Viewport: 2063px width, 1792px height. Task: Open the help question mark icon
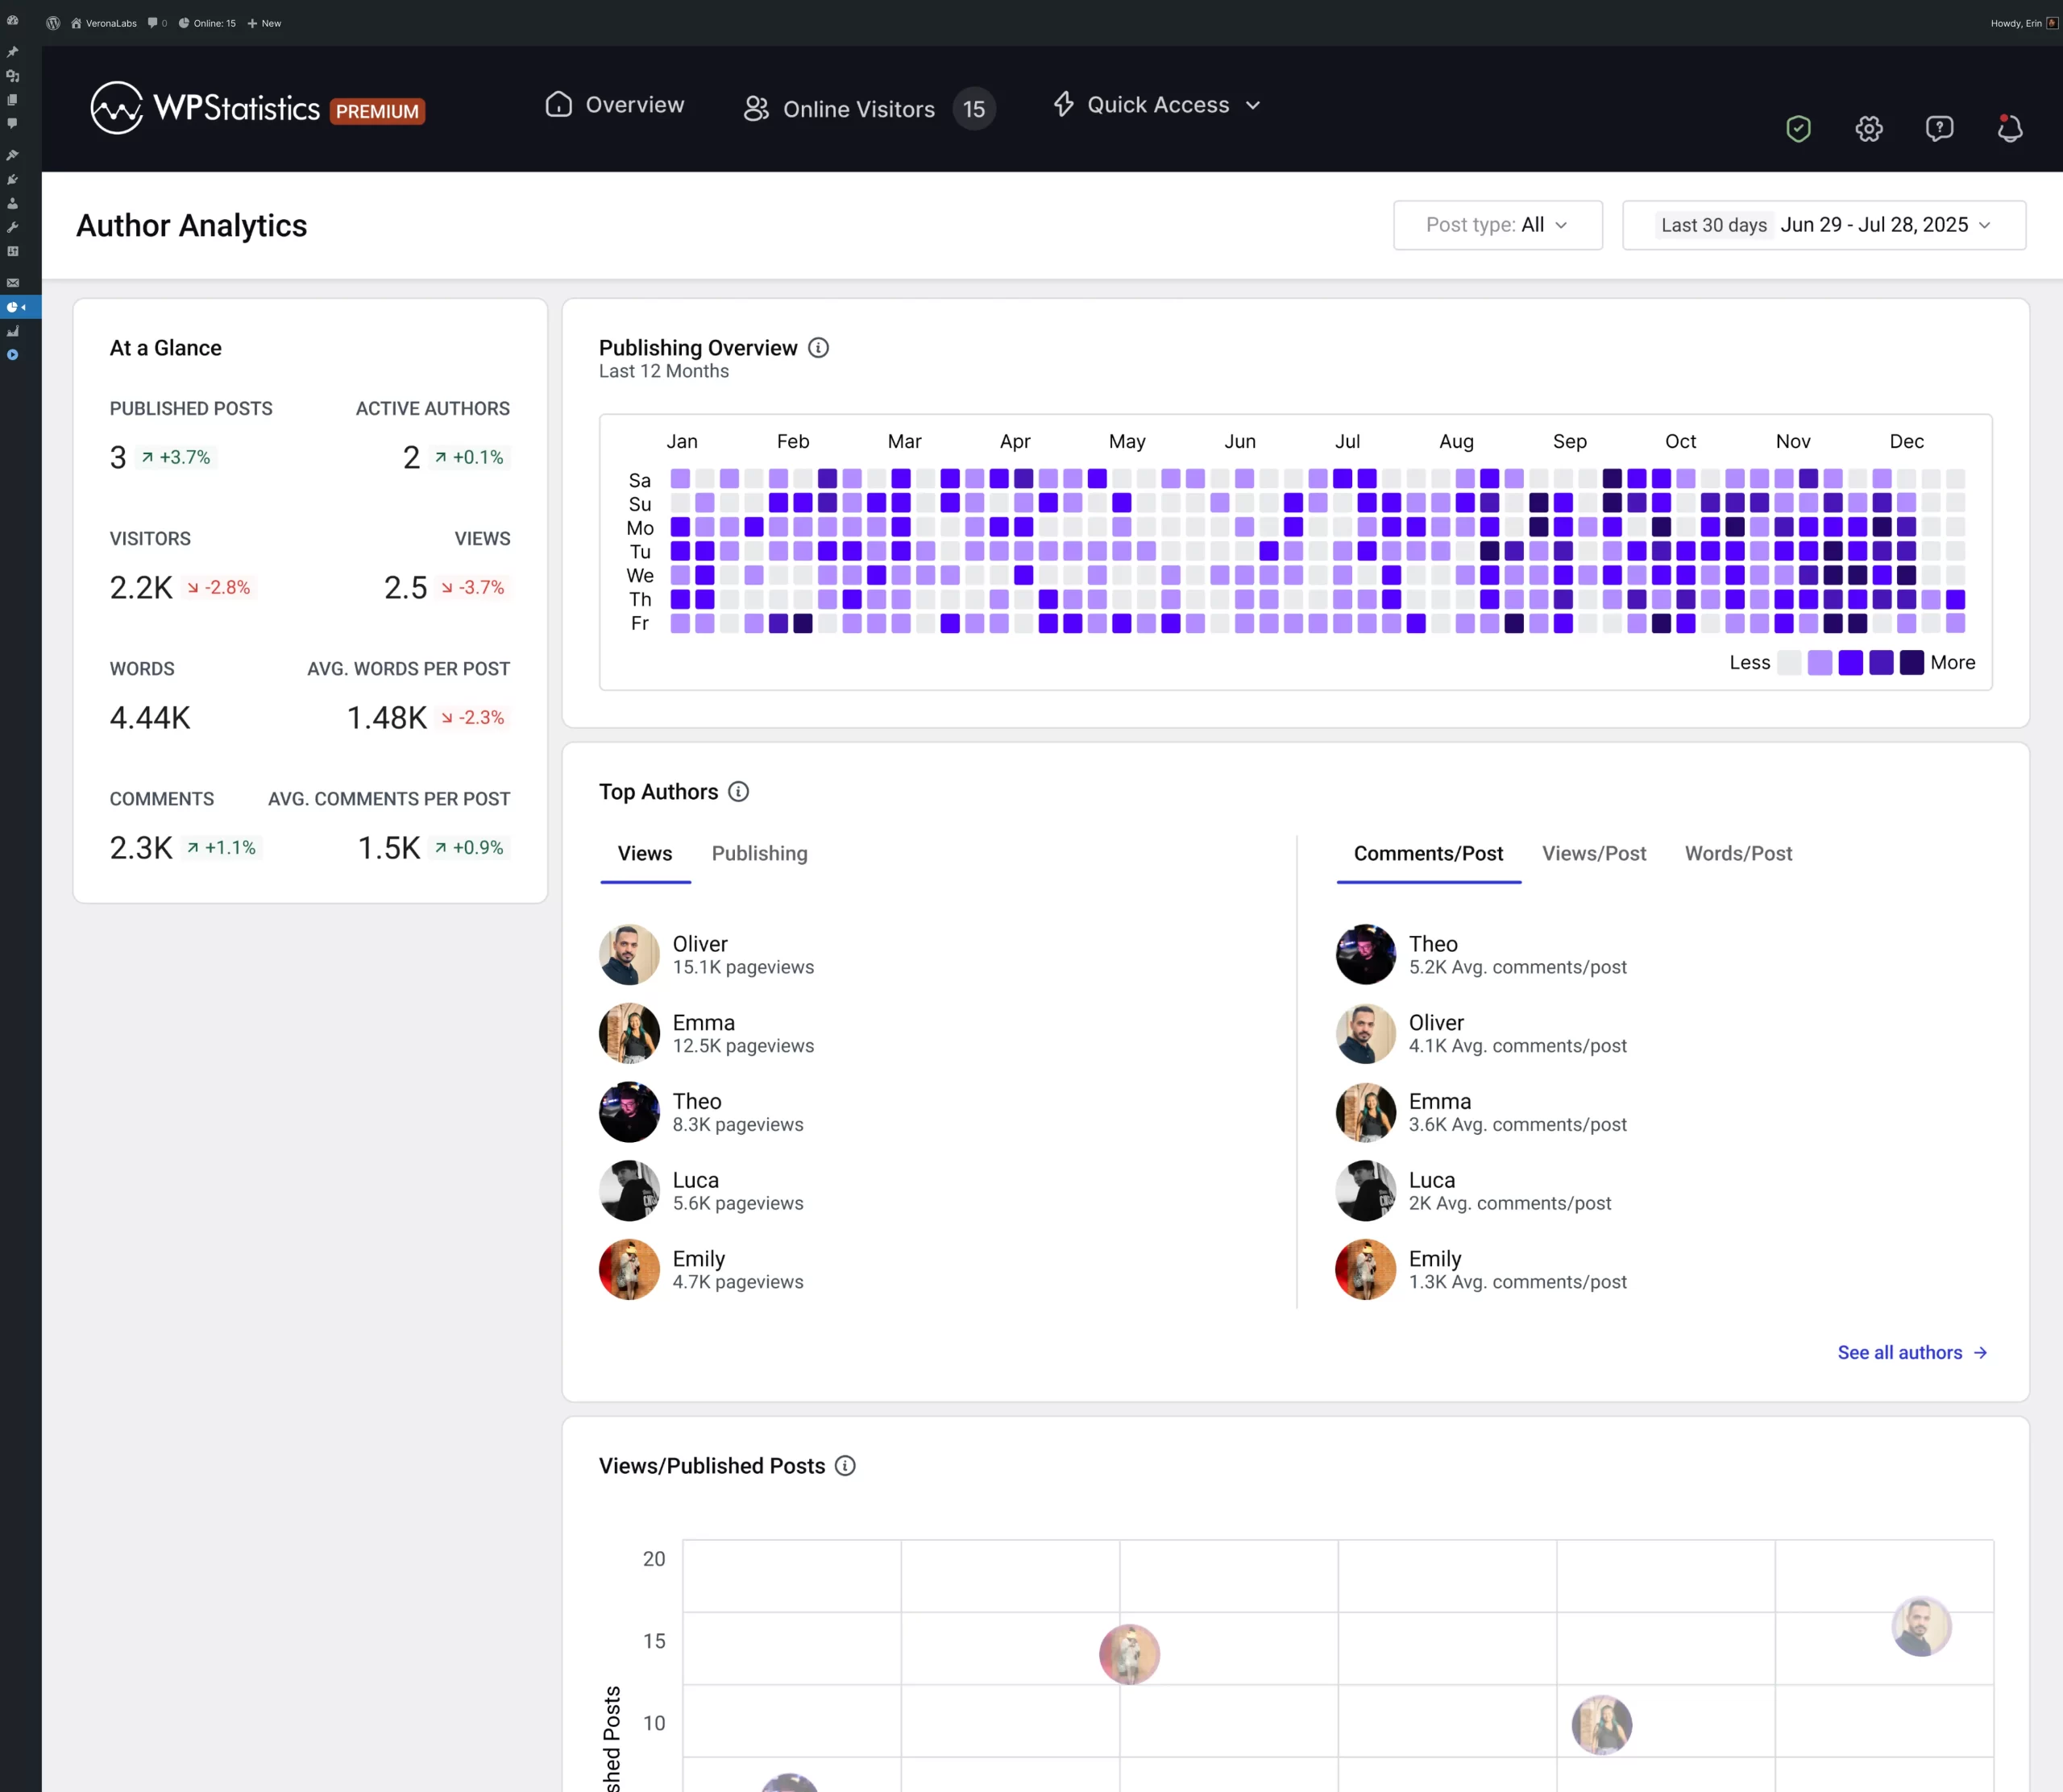click(1939, 129)
